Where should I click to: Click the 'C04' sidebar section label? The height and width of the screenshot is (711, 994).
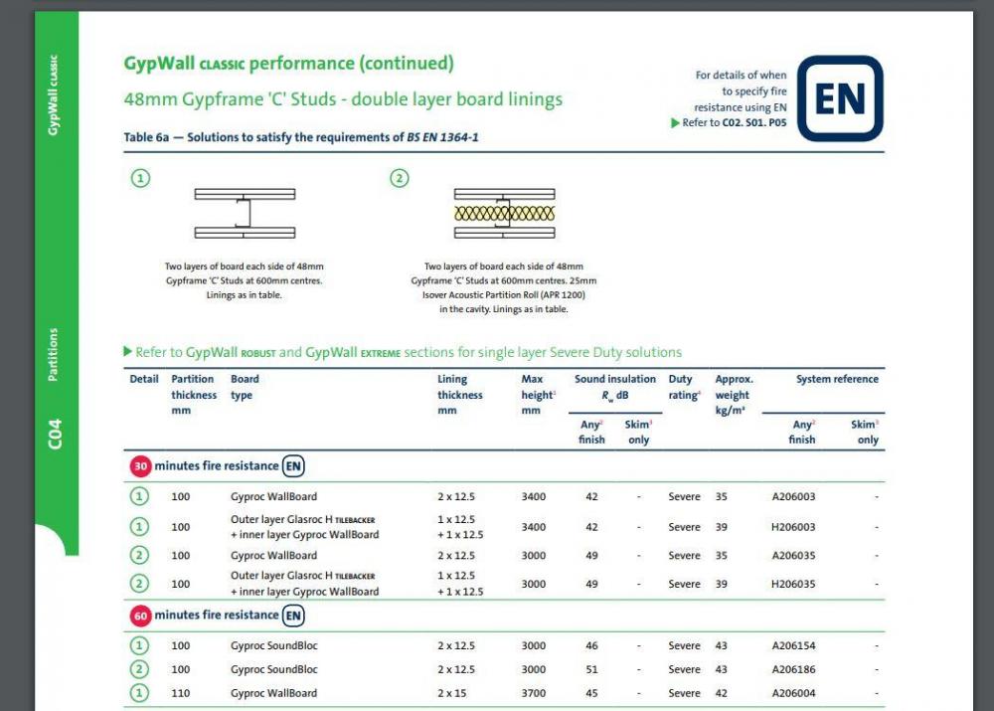click(55, 434)
